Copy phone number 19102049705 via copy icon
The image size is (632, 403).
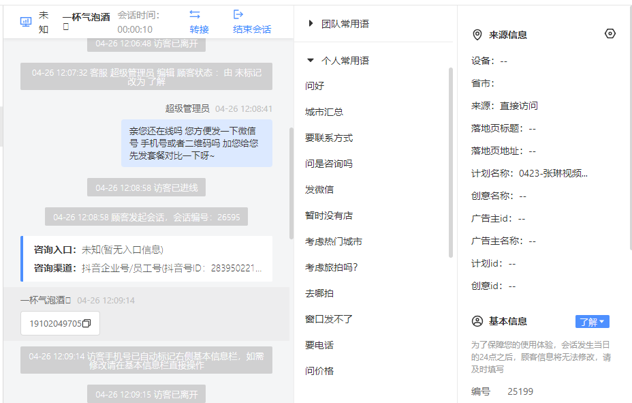86,323
